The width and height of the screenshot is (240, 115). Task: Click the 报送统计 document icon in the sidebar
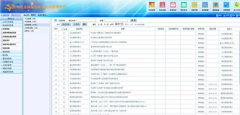pyautogui.click(x=2, y=41)
